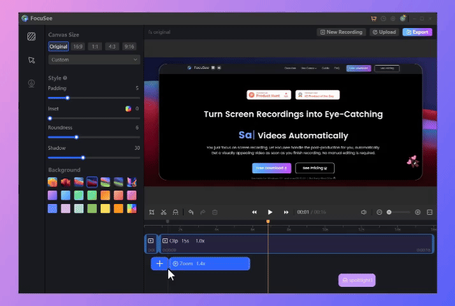Mute the audio with speaker icon
The width and height of the screenshot is (455, 306).
click(x=364, y=212)
